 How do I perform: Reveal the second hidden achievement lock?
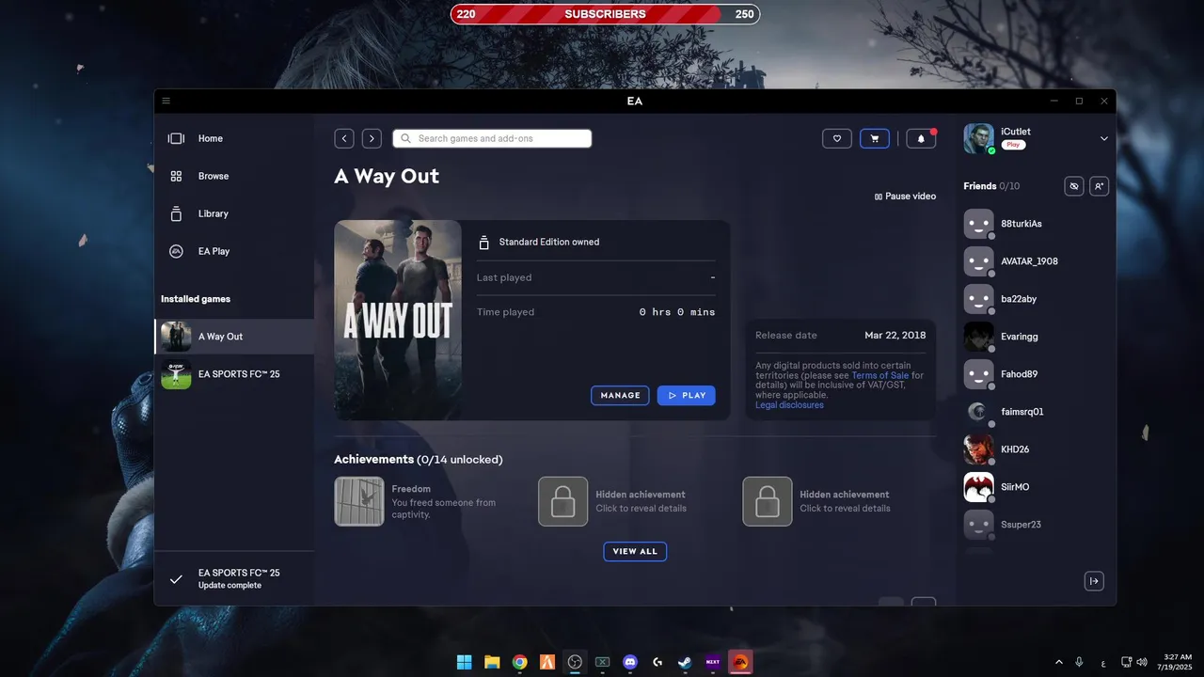point(562,501)
